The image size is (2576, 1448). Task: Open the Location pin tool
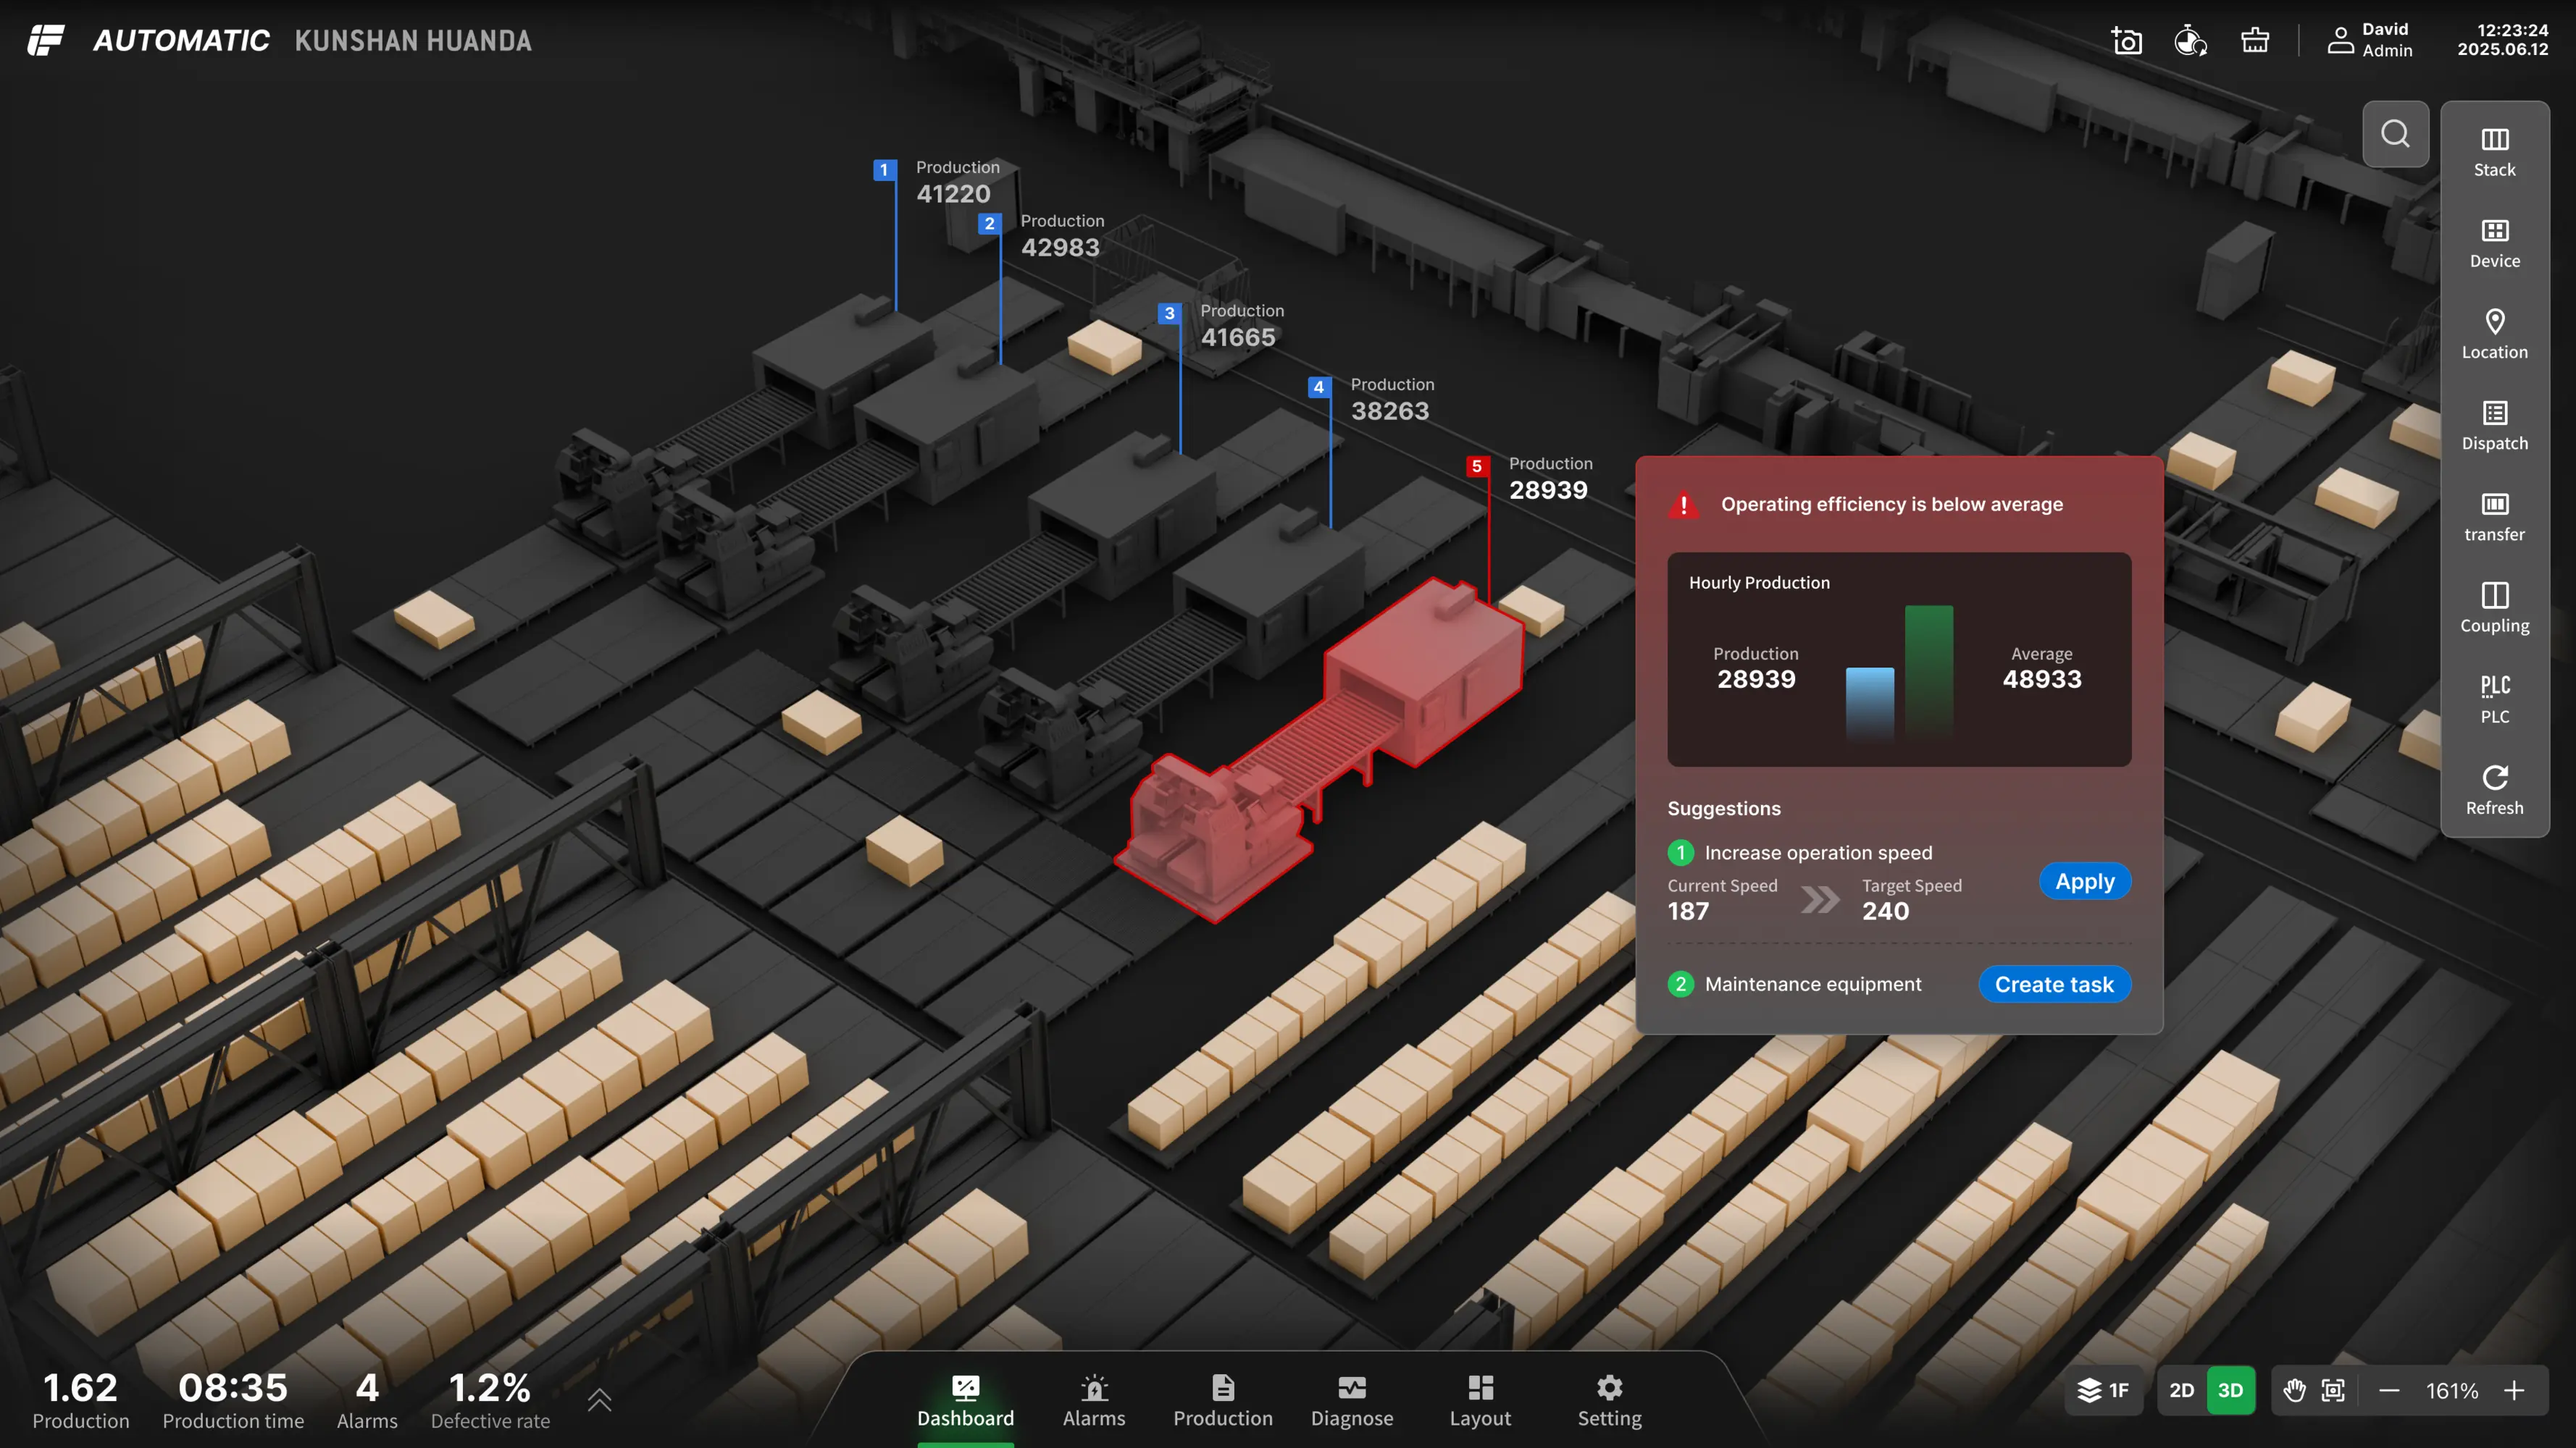[x=2494, y=334]
